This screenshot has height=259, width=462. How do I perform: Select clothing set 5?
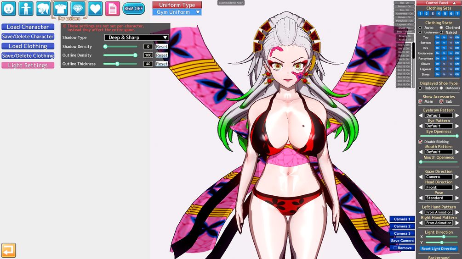point(445,13)
